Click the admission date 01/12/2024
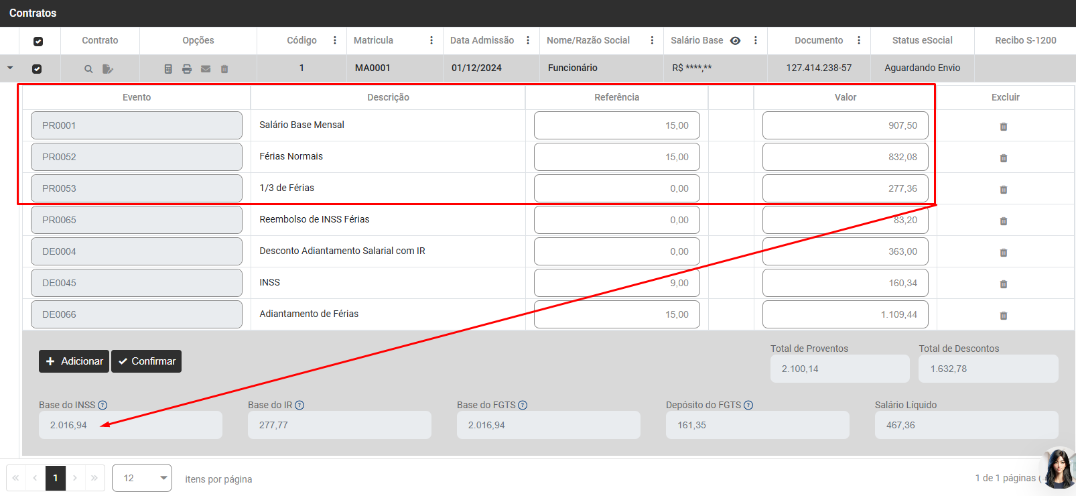The image size is (1076, 496). tap(476, 68)
